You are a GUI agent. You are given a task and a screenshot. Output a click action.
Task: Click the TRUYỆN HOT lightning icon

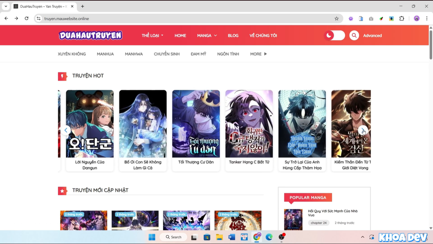62,77
